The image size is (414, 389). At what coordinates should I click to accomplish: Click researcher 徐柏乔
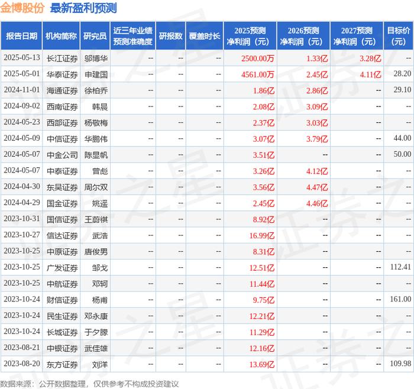pyautogui.click(x=96, y=90)
